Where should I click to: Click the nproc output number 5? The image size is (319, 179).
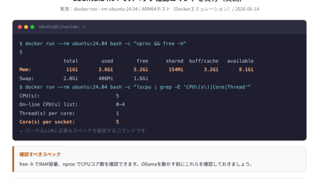click(x=21, y=52)
